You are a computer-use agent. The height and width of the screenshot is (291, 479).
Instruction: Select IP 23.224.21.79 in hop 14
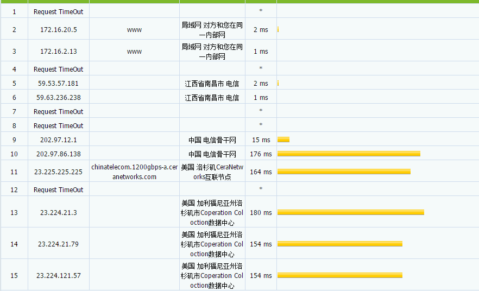coord(58,244)
